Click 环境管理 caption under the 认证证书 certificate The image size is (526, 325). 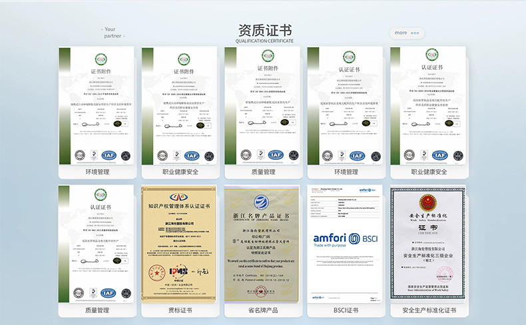pos(346,172)
